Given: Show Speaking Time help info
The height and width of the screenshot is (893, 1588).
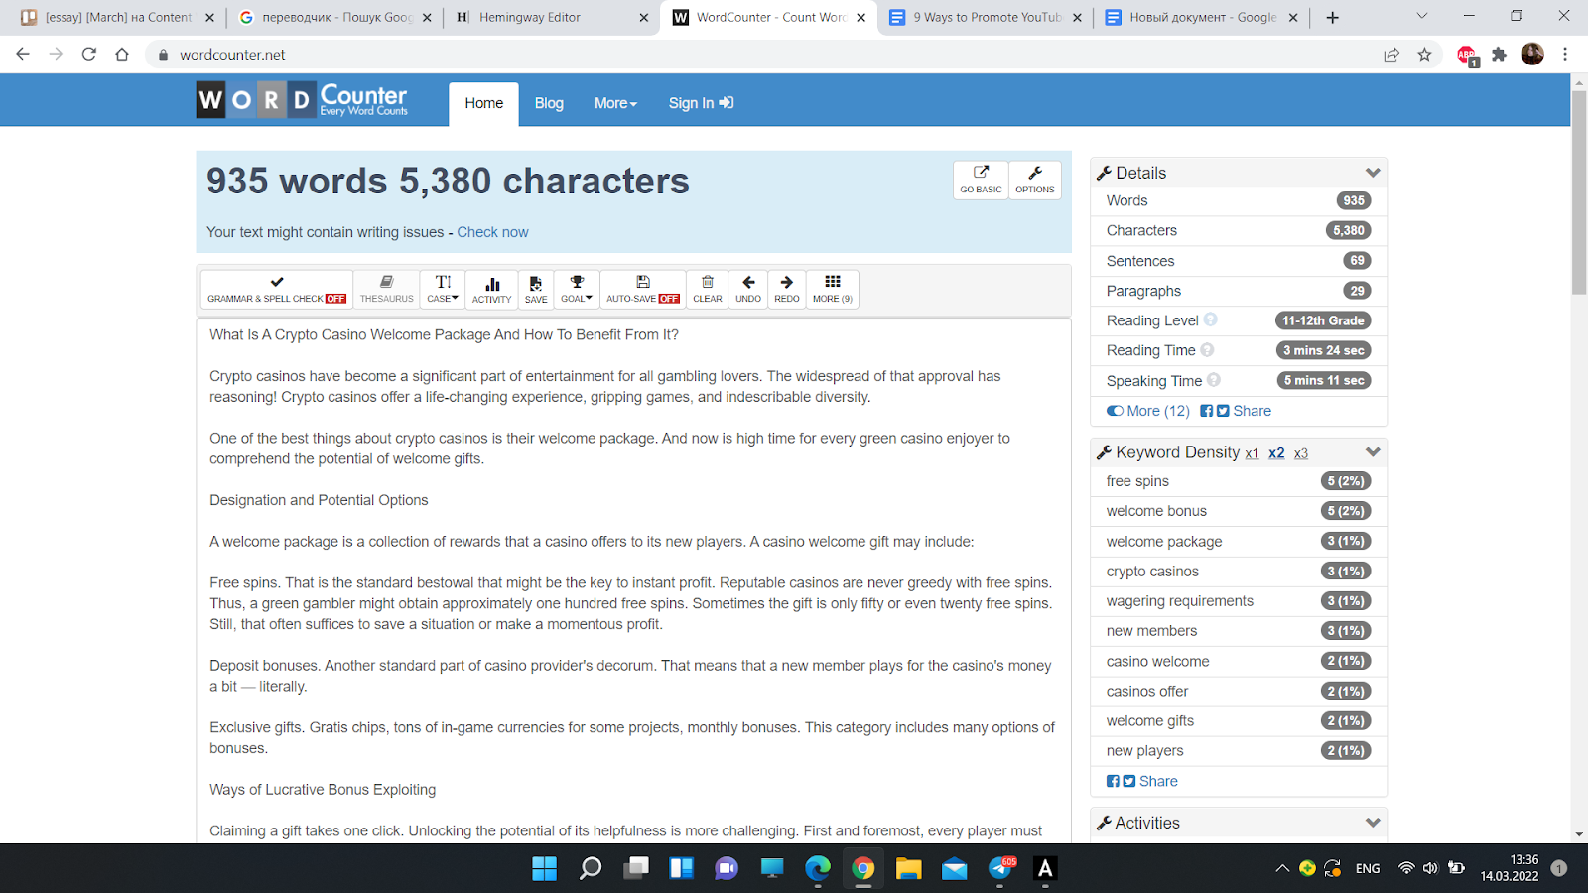Looking at the screenshot, I should click(x=1214, y=380).
